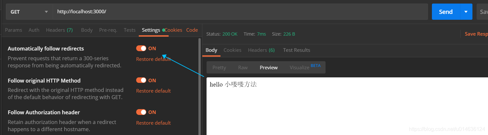Restore default for Follow Authorization header

point(153,123)
